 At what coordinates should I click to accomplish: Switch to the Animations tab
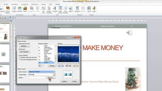(x=25, y=4)
